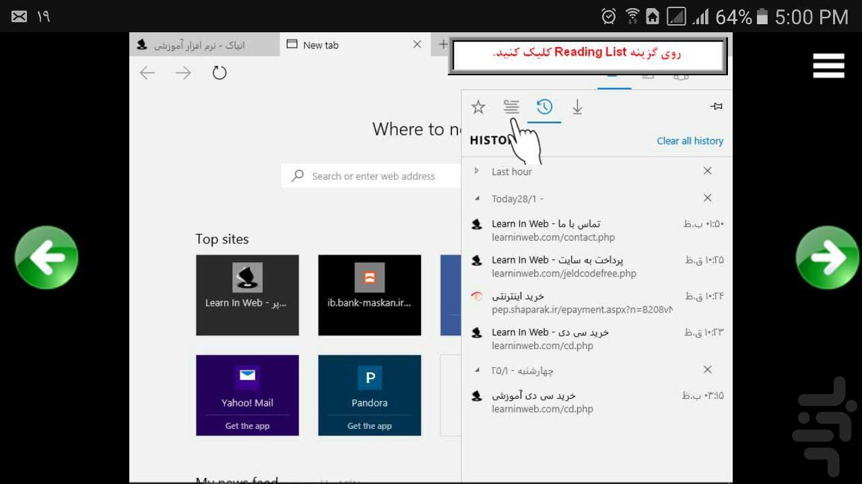Open the Downloads icon
The image size is (862, 484).
point(577,106)
